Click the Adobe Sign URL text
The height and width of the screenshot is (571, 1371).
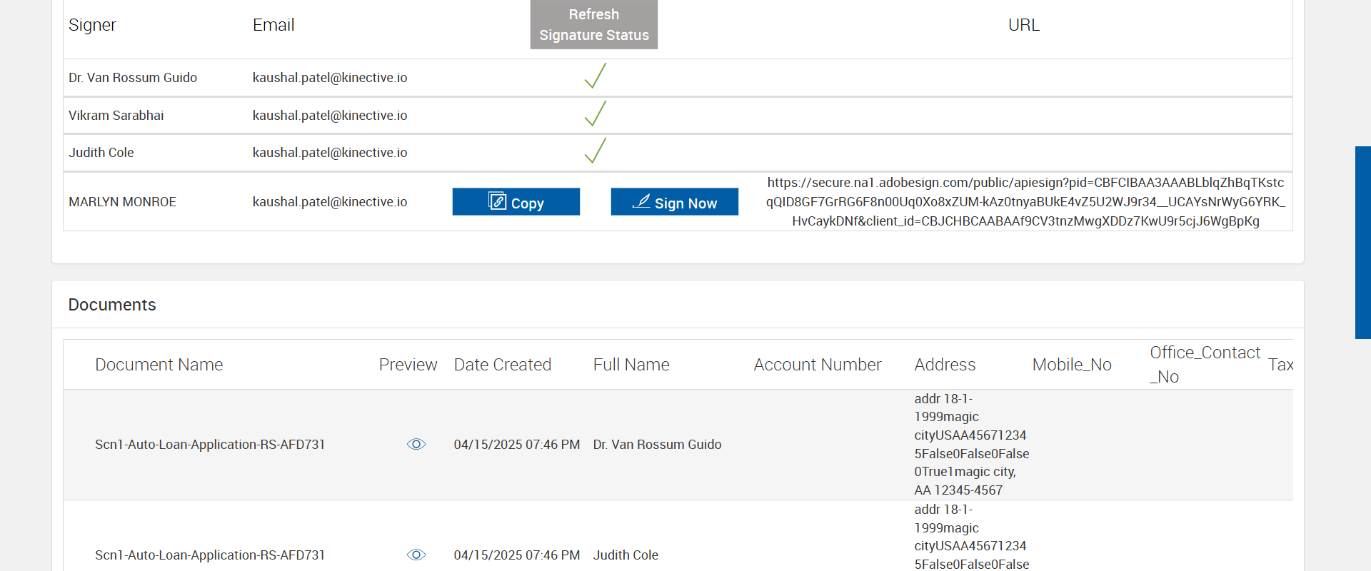click(x=1025, y=202)
